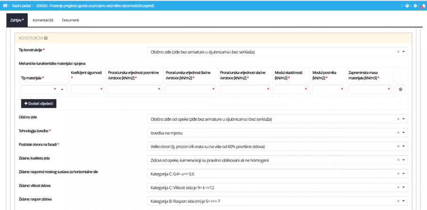Screen dimensions: 427x210
Task: Click the KONSTRUKCIJA section header text
Action: [x=31, y=39]
